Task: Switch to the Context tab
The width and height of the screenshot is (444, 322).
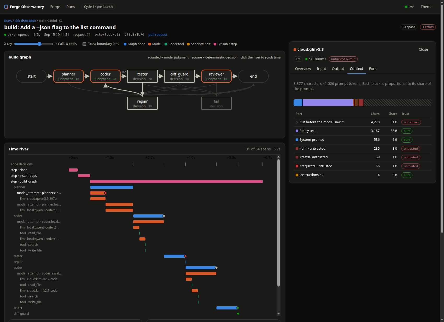Action: point(357,69)
